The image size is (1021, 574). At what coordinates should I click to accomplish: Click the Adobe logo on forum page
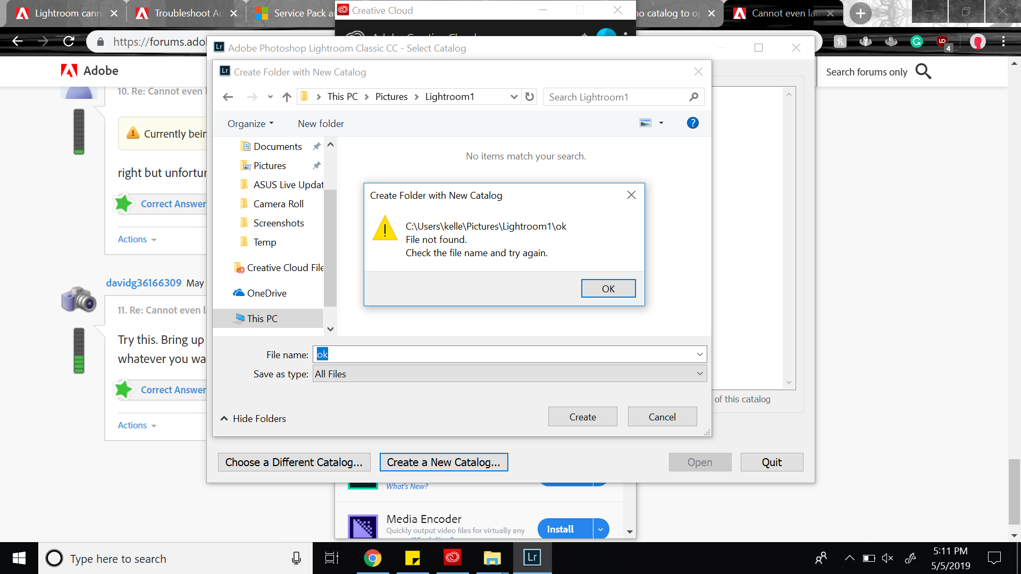pos(89,71)
